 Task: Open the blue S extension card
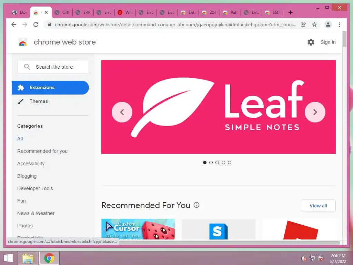(218, 229)
